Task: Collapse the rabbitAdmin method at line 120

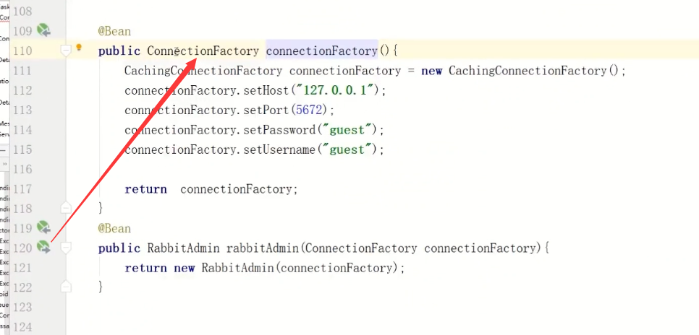Action: pos(66,248)
